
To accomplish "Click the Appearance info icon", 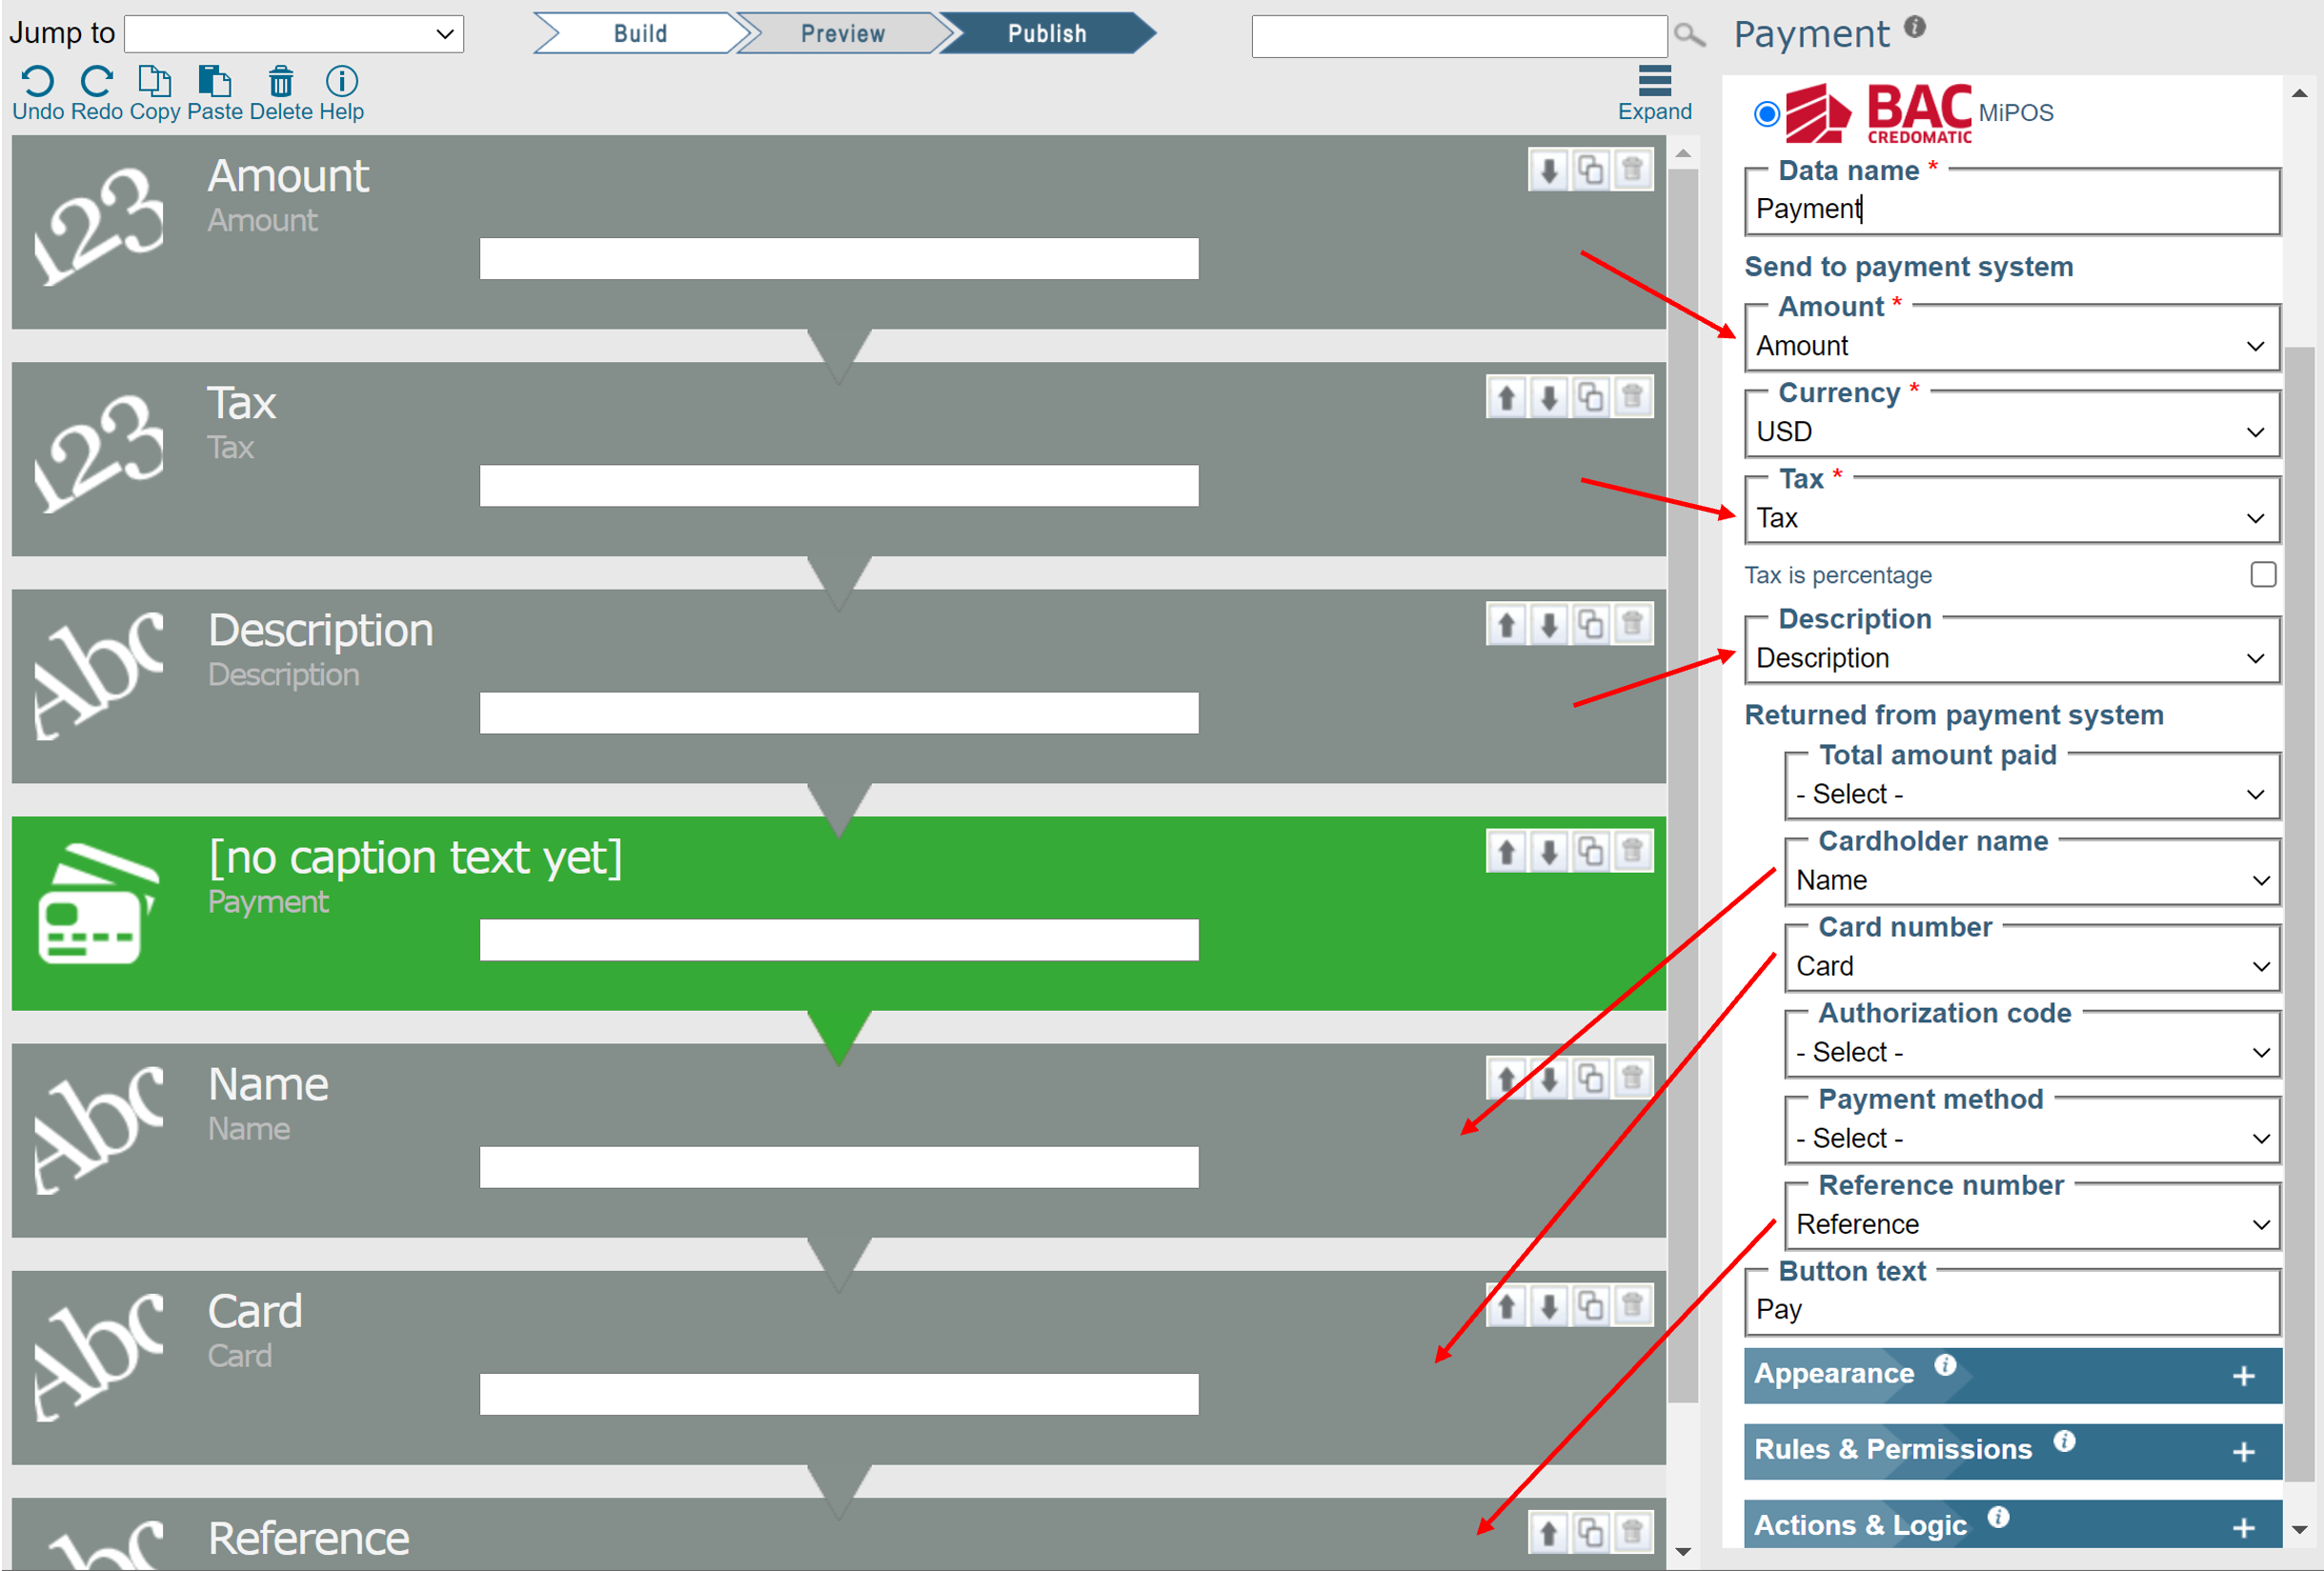I will pos(1945,1365).
